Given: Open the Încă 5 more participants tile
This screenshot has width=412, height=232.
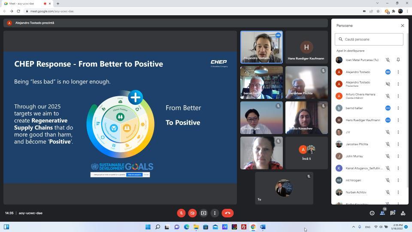Looking at the screenshot, I should (306, 153).
